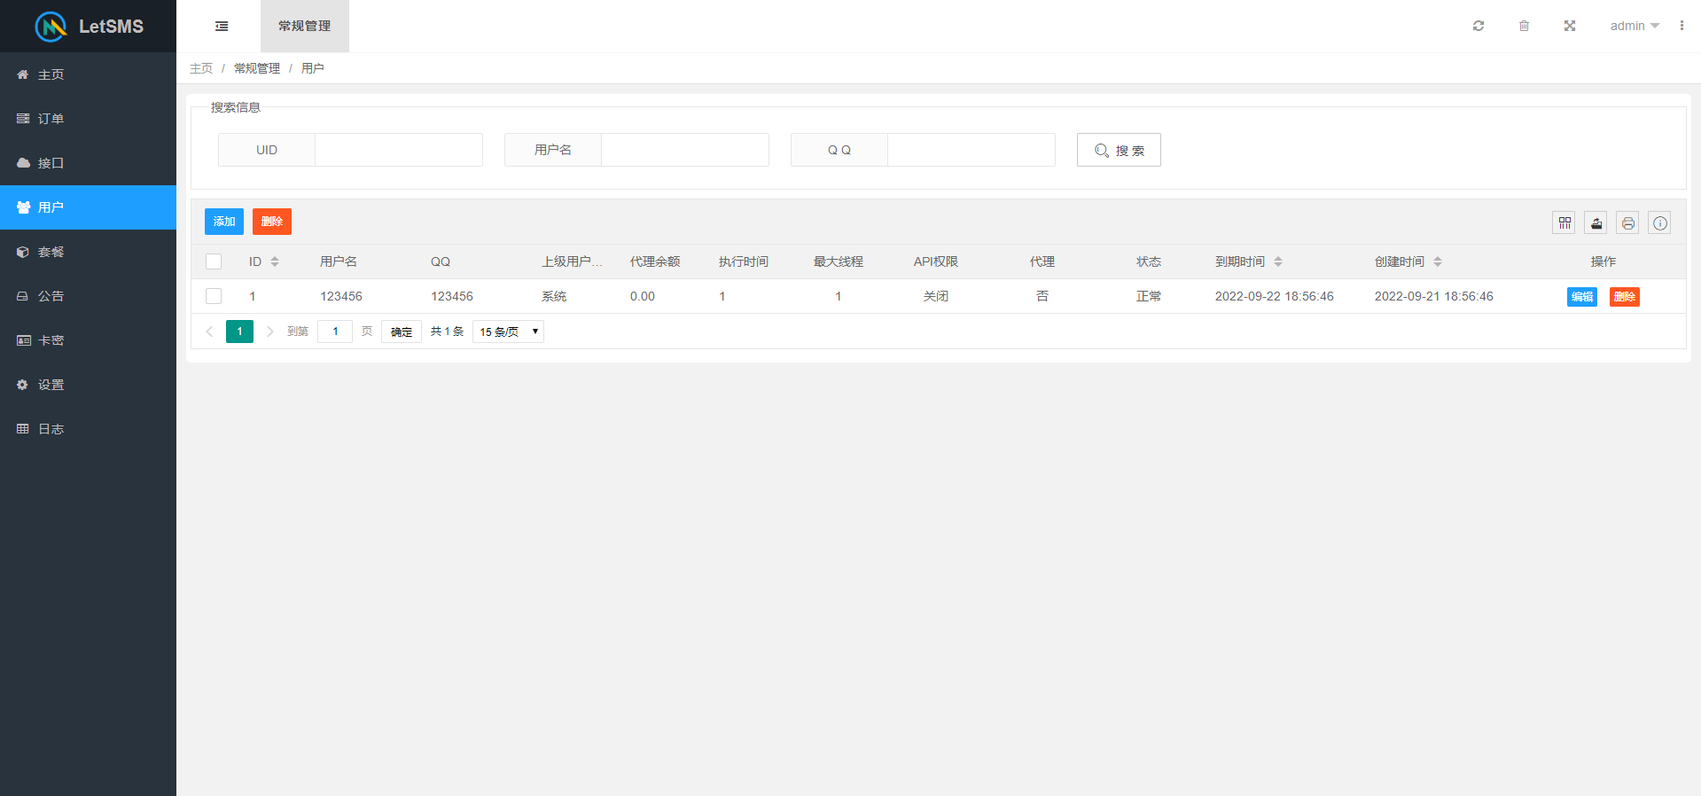1701x796 pixels.
Task: Sort by 到期时间 column arrows
Action: click(x=1278, y=261)
